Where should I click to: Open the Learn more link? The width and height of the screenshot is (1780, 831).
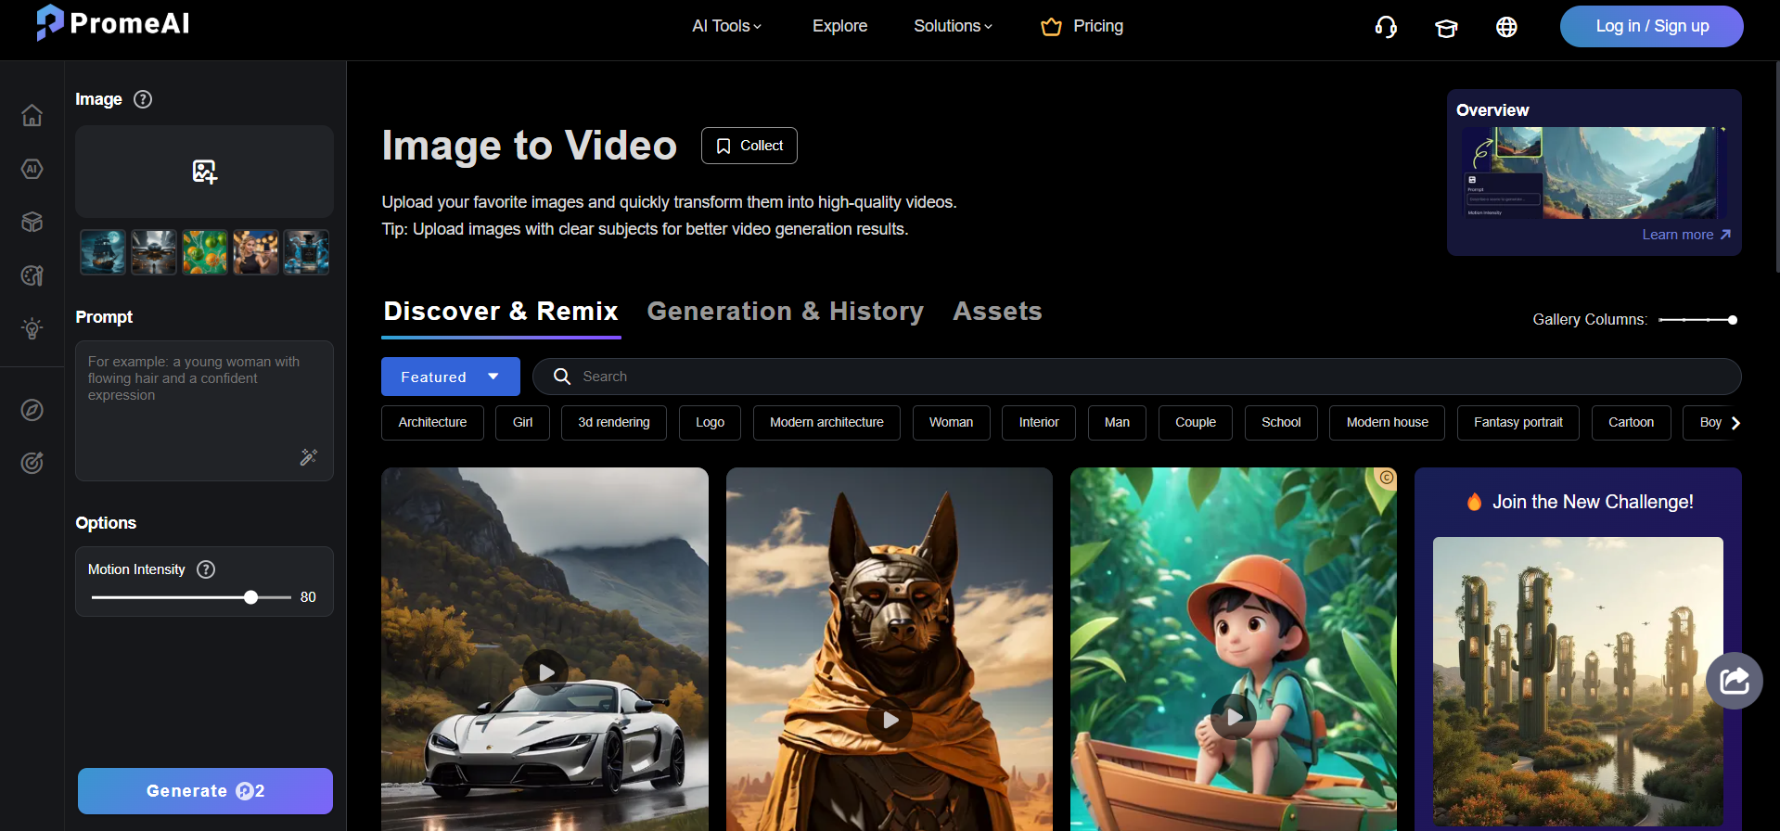click(1686, 235)
